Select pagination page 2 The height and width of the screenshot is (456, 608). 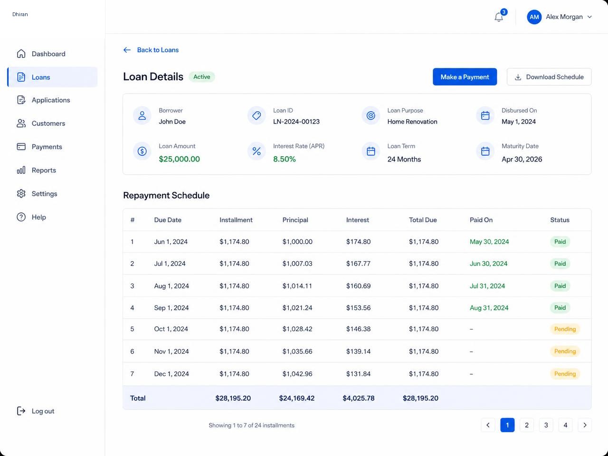click(x=527, y=425)
